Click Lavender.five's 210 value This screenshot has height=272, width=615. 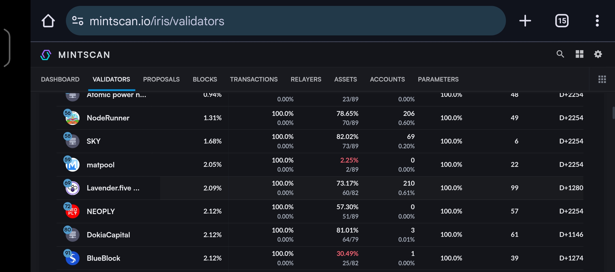(409, 183)
